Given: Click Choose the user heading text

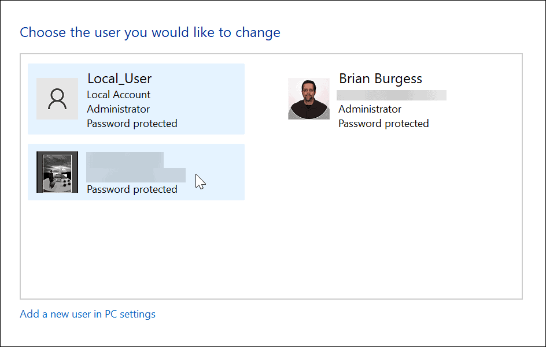Looking at the screenshot, I should 150,32.
